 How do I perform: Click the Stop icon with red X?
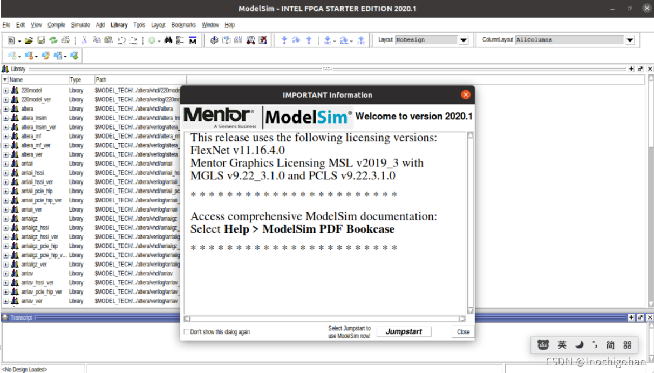click(x=263, y=40)
